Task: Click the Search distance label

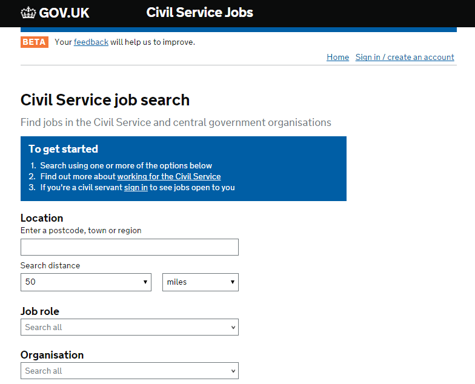Action: [50, 265]
